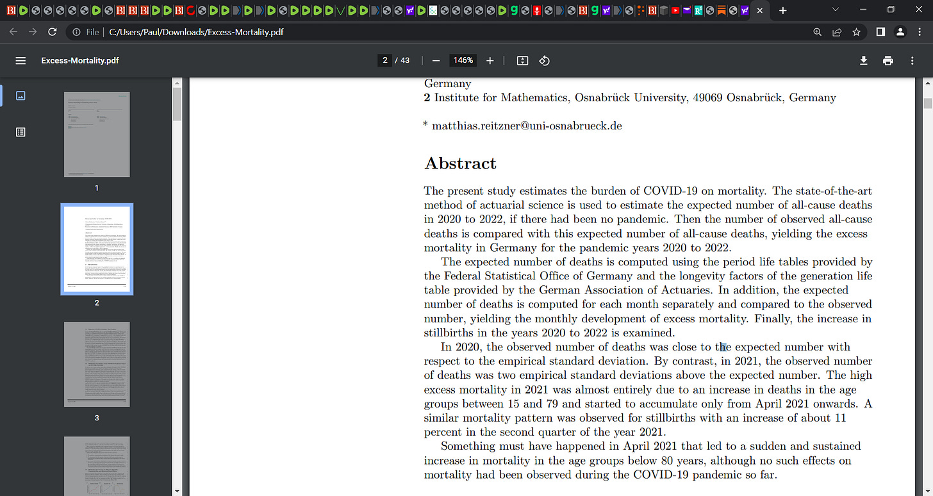Show document outline view in sidebar
Viewport: 933px width, 496px height.
click(x=21, y=132)
